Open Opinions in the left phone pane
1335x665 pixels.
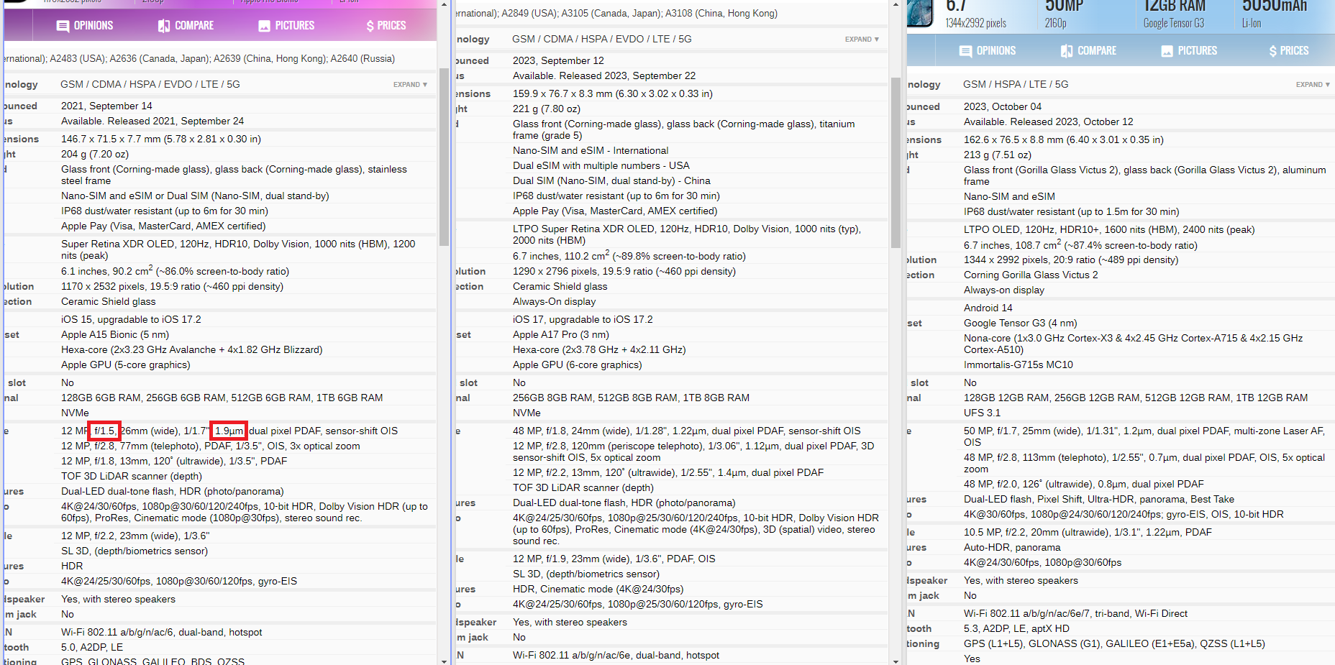coord(85,26)
